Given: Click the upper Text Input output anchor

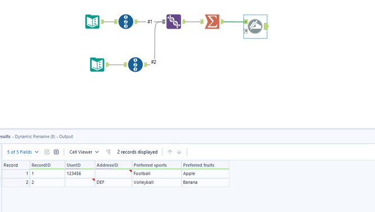Looking at the screenshot, I should (x=102, y=22).
